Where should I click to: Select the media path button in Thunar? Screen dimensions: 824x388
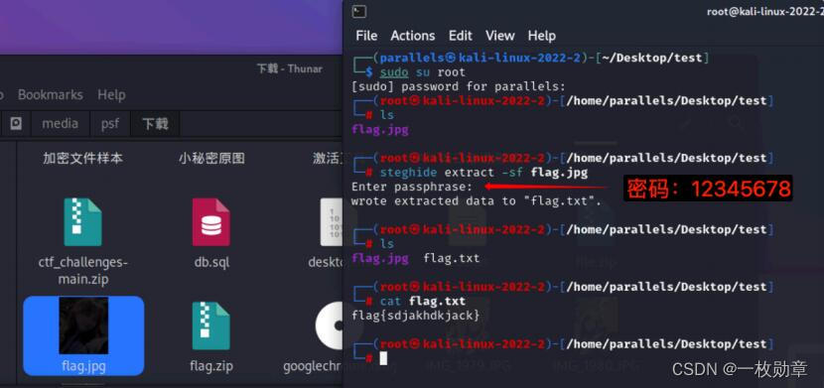tap(60, 124)
